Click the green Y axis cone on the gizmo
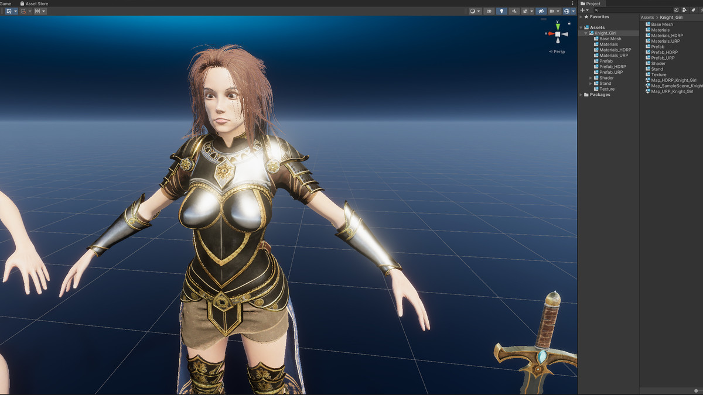The image size is (703, 395). click(558, 27)
